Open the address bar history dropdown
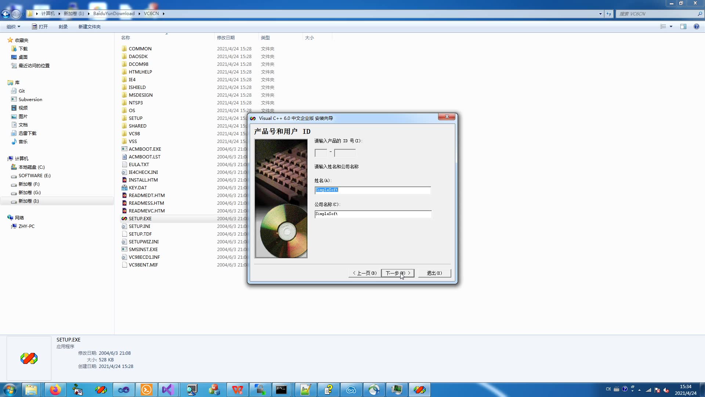This screenshot has height=397, width=705. coord(600,14)
